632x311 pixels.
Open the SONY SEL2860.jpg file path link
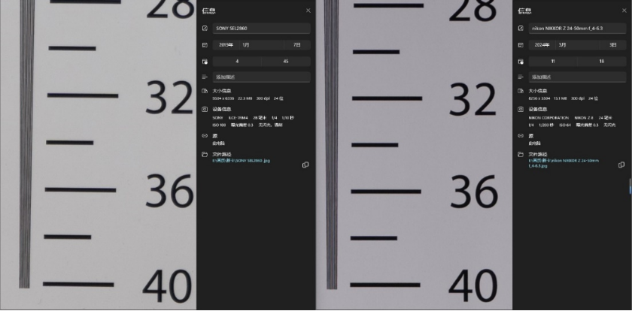coord(242,161)
